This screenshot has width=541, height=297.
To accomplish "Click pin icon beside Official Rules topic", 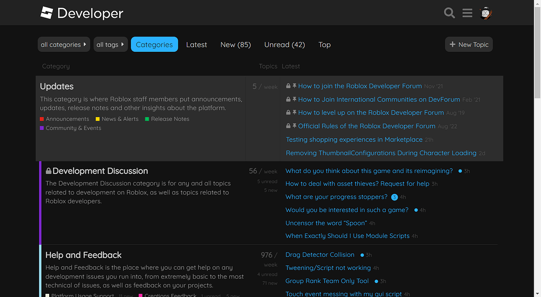I will tap(295, 126).
